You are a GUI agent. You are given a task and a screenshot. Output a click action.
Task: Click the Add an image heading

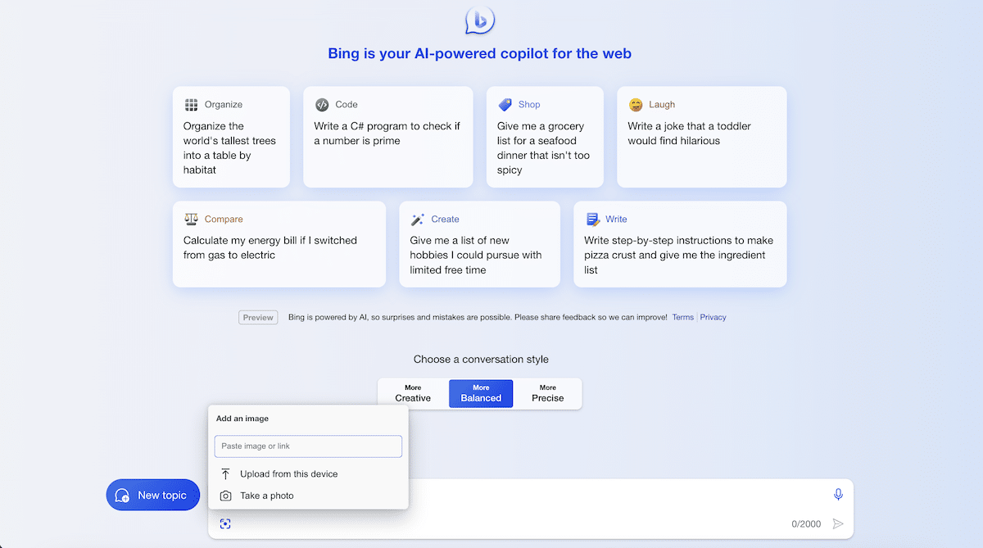[242, 419]
